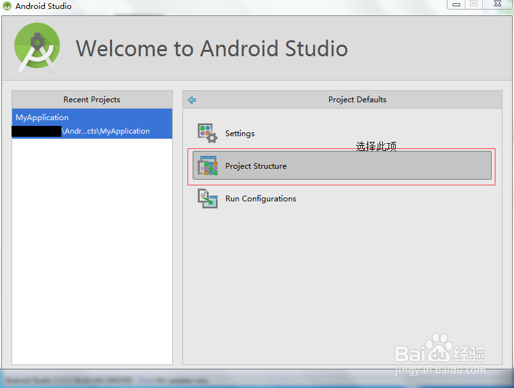Open the Project Structure text label
514x388 pixels.
pos(256,166)
